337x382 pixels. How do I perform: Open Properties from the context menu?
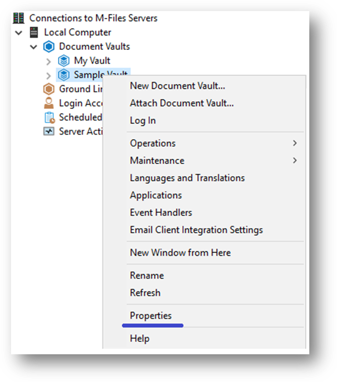pyautogui.click(x=151, y=316)
